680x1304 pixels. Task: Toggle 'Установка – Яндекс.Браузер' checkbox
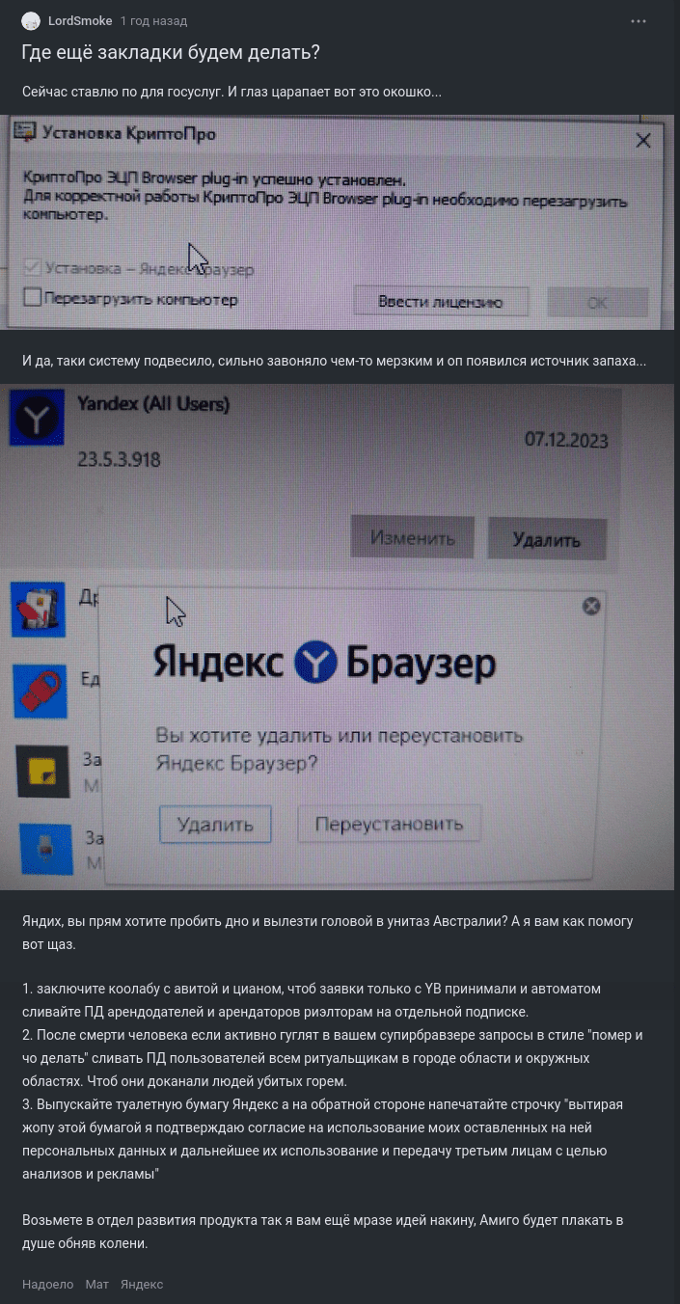pyautogui.click(x=32, y=268)
